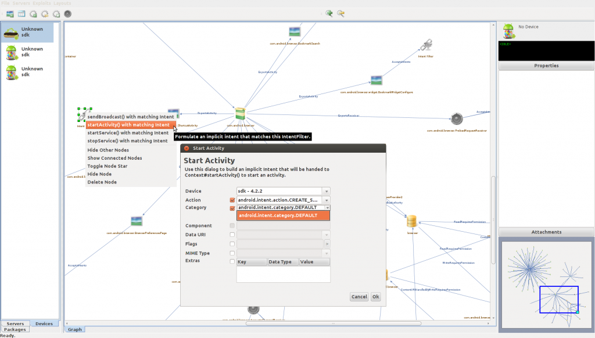Click the BookmarkSearch activity node icon
Image resolution: width=595 pixels, height=338 pixels.
(295, 31)
